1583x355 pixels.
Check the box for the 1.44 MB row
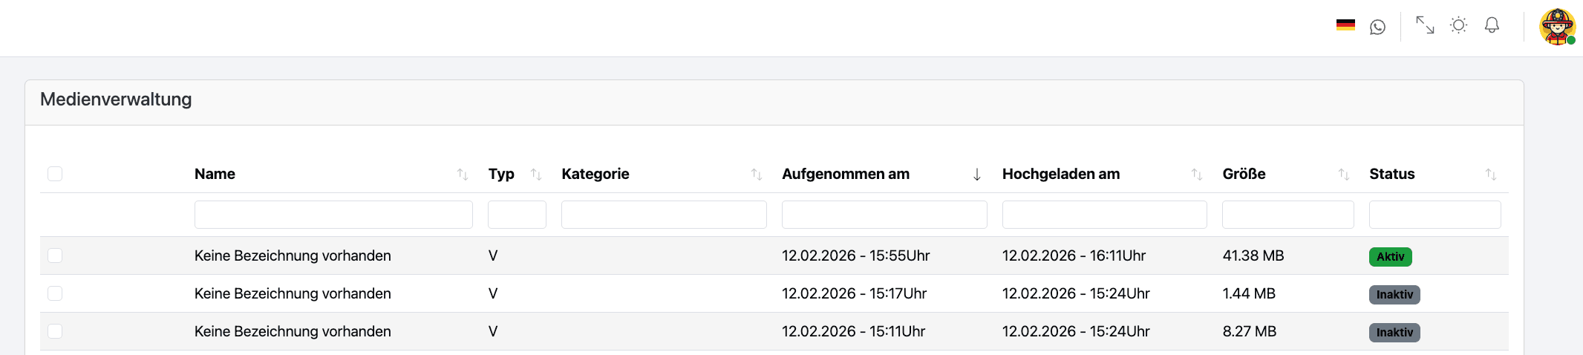(x=55, y=293)
